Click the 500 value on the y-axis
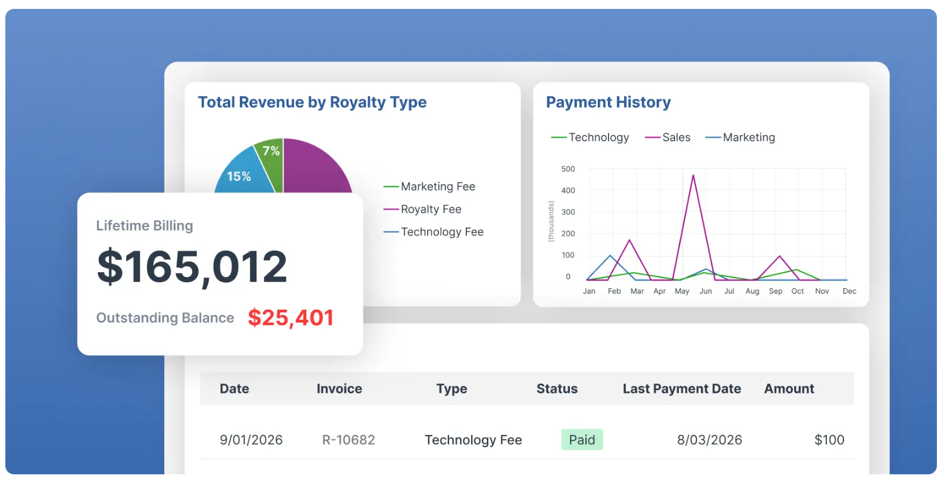Viewport: 947px width, 485px height. (568, 169)
